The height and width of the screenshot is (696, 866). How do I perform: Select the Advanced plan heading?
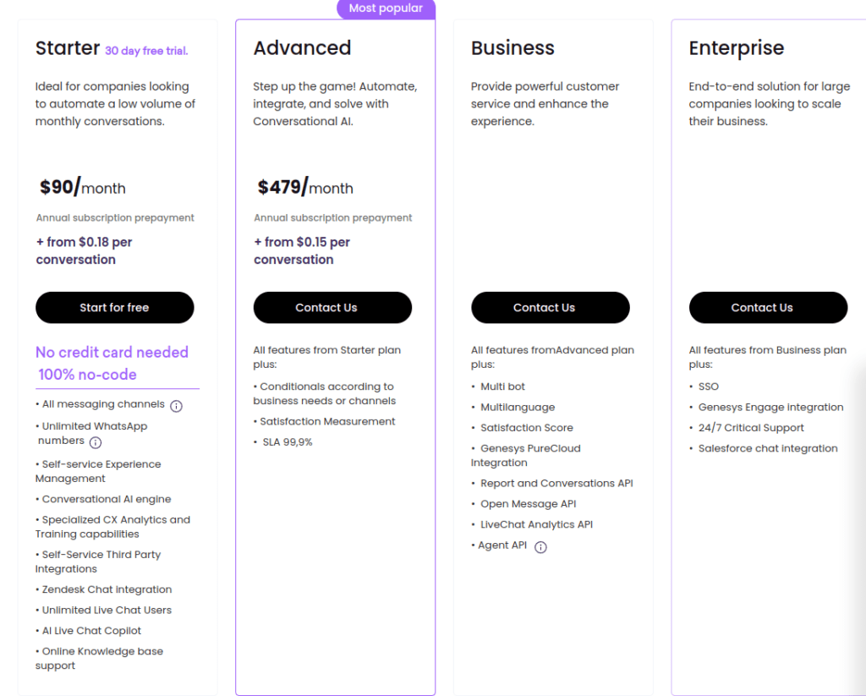tap(302, 48)
